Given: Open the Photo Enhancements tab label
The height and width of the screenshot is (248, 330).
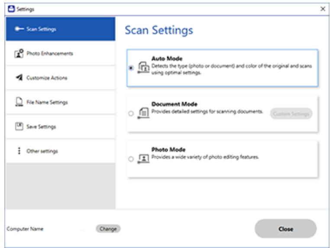Looking at the screenshot, I should coord(50,53).
